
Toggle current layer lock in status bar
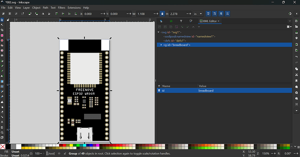[65, 154]
